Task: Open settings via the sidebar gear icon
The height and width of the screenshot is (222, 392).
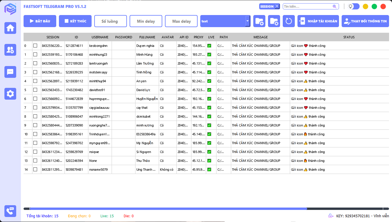Action: point(10,93)
